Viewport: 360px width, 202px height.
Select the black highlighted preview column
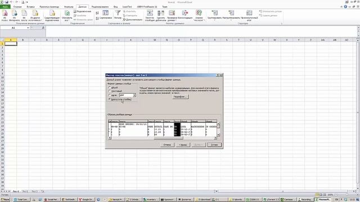pyautogui.click(x=177, y=130)
